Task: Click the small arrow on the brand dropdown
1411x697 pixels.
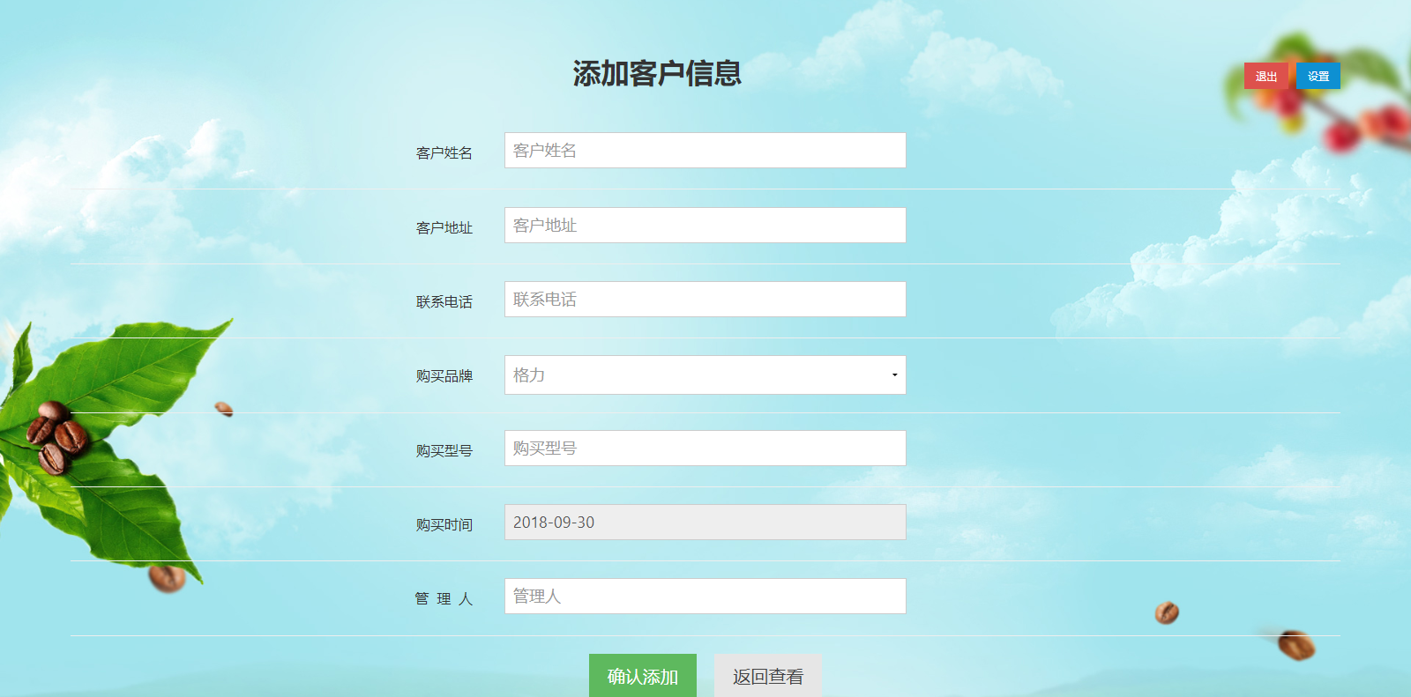Action: [894, 375]
